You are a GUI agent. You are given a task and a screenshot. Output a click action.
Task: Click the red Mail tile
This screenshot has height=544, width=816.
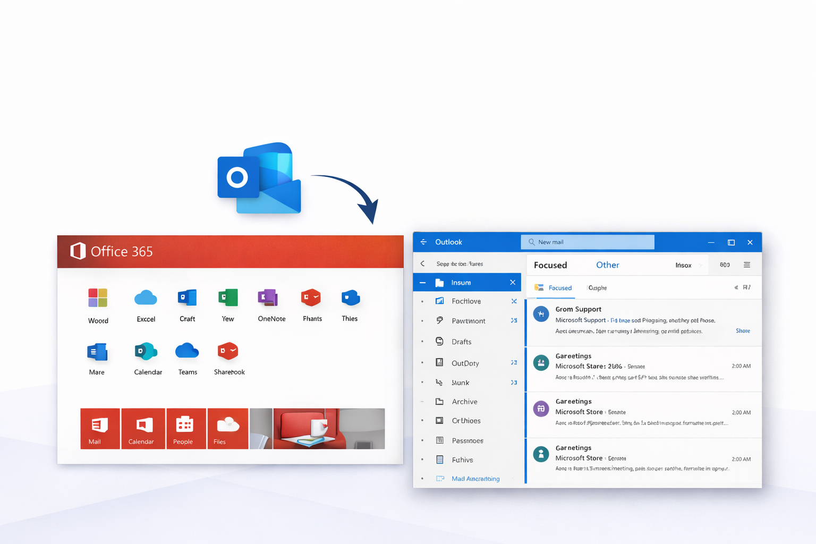[x=100, y=428]
